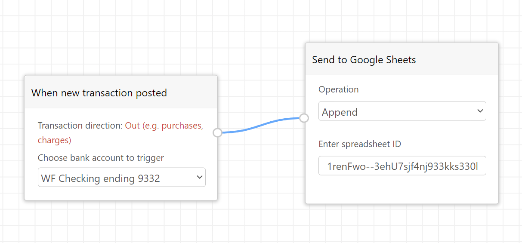Select the blue connection line between the nodes
The width and height of the screenshot is (522, 243).
tap(261, 125)
